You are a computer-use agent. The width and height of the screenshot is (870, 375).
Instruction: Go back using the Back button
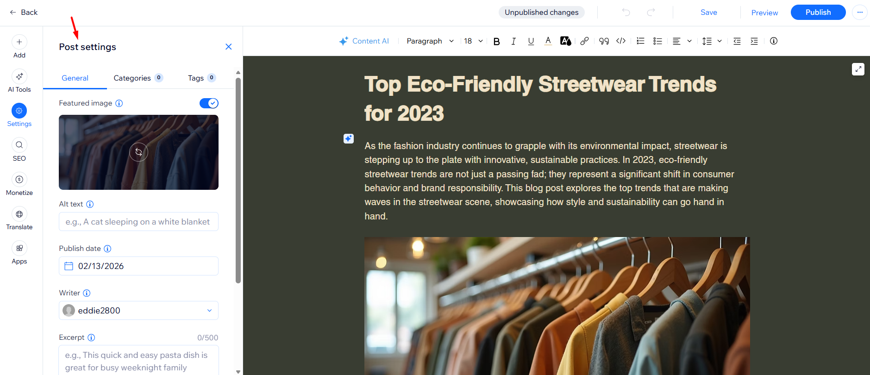[x=24, y=12]
